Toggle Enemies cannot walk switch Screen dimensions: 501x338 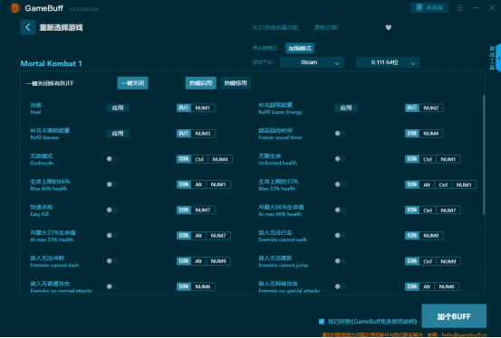[341, 235]
